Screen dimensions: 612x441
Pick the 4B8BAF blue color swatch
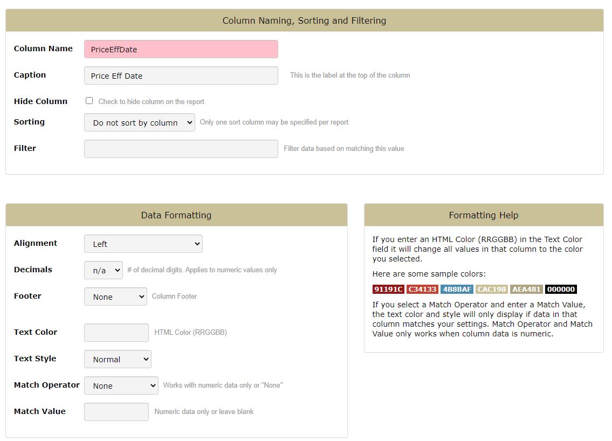[457, 290]
